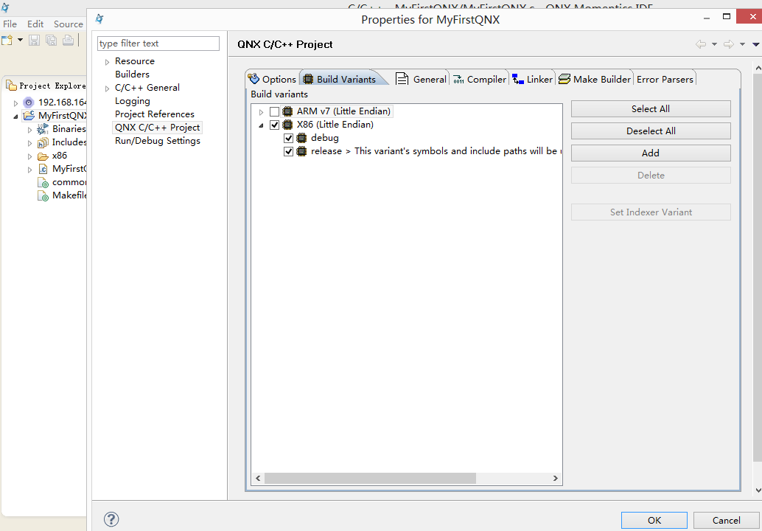This screenshot has width=762, height=531.
Task: Click the debug variant chip icon
Action: click(x=302, y=138)
